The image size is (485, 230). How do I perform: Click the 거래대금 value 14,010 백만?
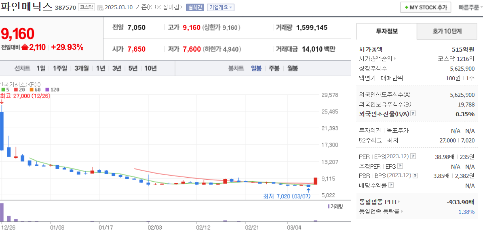[x=318, y=49]
